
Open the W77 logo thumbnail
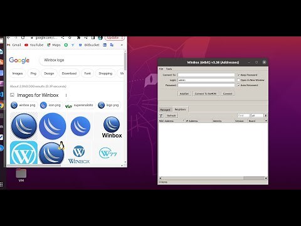click(x=108, y=153)
